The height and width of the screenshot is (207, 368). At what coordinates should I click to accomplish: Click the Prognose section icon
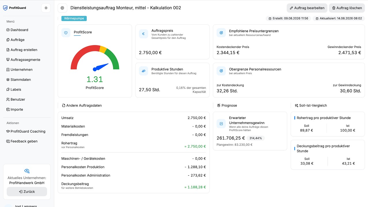[219, 106]
